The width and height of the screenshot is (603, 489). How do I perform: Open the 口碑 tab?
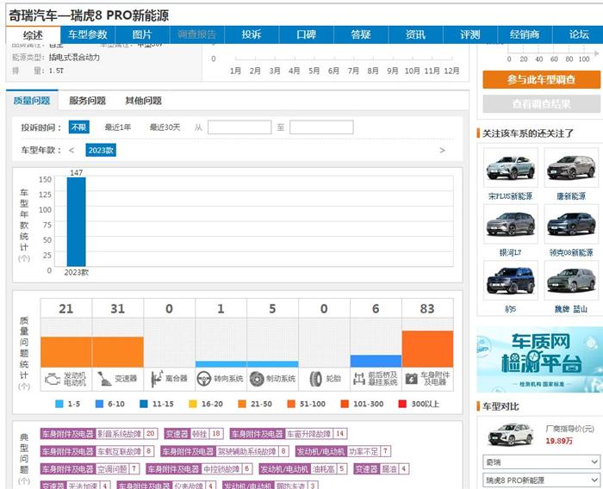coord(306,34)
